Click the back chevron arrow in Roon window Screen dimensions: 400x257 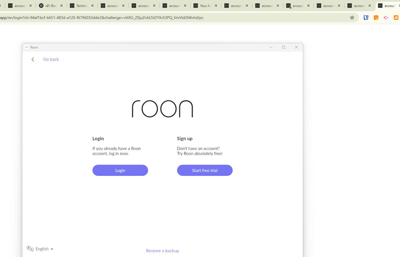(x=33, y=59)
